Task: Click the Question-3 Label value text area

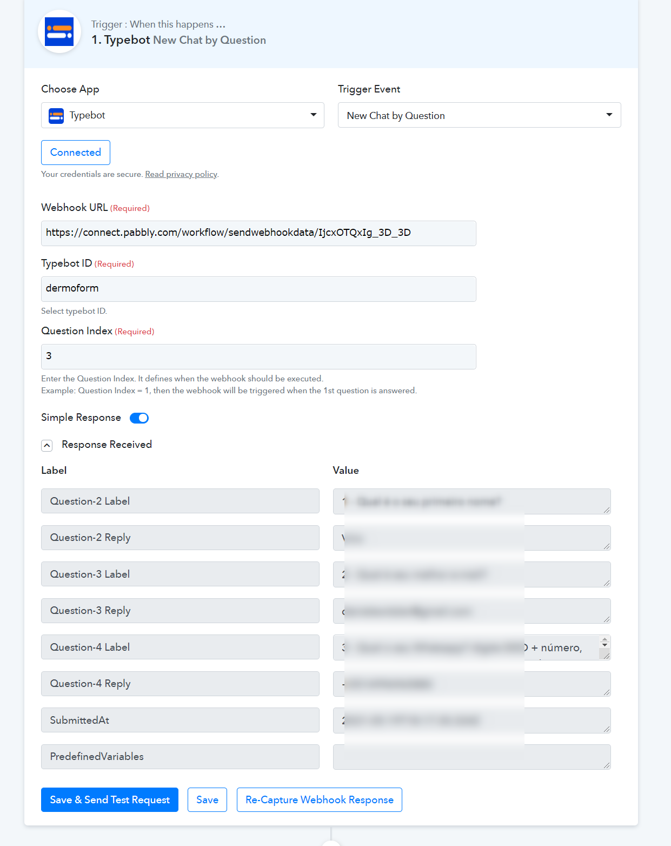Action: 472,574
